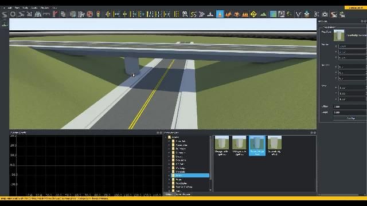Click the green mountain icon in top toolbar
367x206 pixels.
tap(263, 14)
